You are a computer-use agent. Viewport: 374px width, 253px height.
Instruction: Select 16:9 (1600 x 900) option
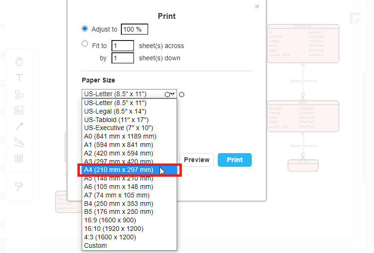pos(110,220)
